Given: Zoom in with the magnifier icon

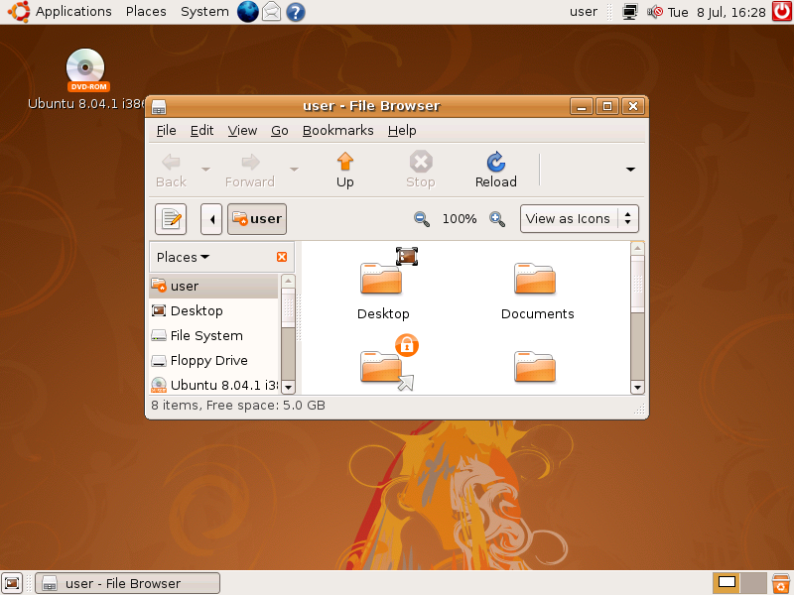Looking at the screenshot, I should [496, 218].
